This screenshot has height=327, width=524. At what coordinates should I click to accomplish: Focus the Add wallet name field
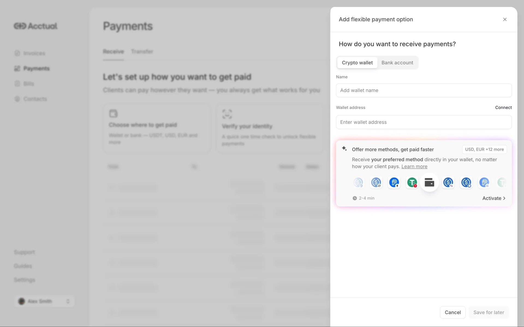(x=424, y=90)
